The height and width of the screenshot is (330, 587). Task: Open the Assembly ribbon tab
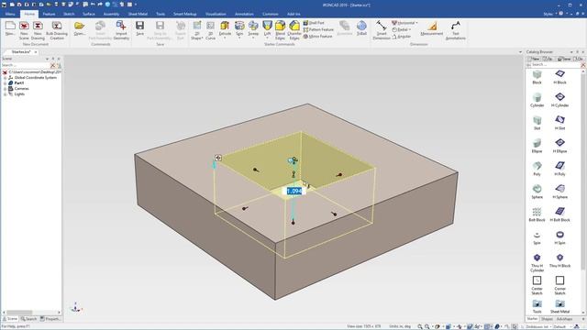click(x=111, y=14)
